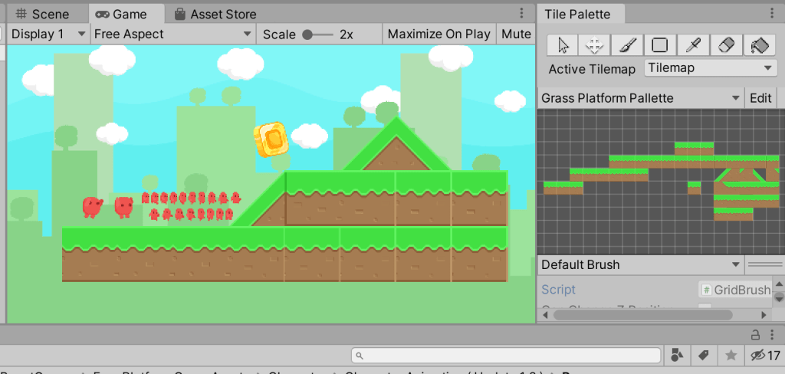Search by label tag icon
The height and width of the screenshot is (374, 785).
(702, 355)
